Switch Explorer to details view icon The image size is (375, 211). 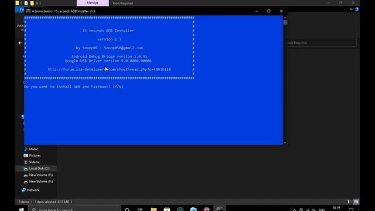[x=349, y=202]
